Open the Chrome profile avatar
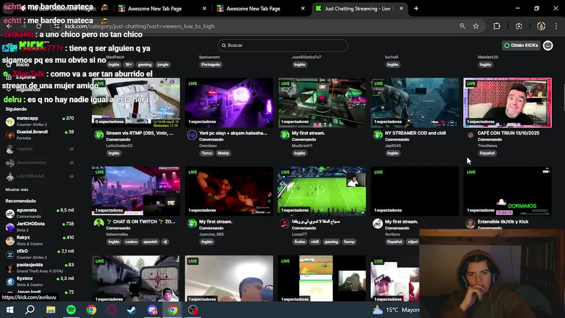This screenshot has width=565, height=318. pos(541,26)
